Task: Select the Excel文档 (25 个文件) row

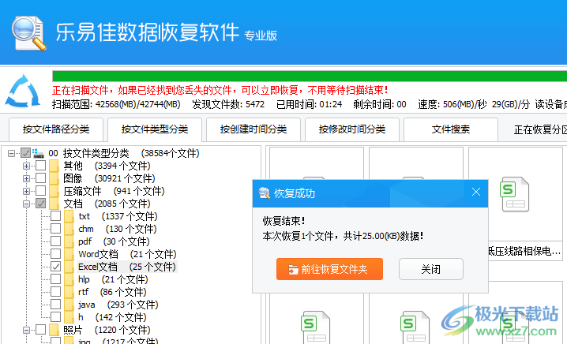Action: pyautogui.click(x=127, y=267)
